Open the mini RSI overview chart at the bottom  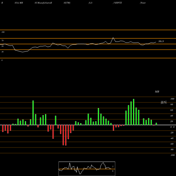(x=87, y=169)
